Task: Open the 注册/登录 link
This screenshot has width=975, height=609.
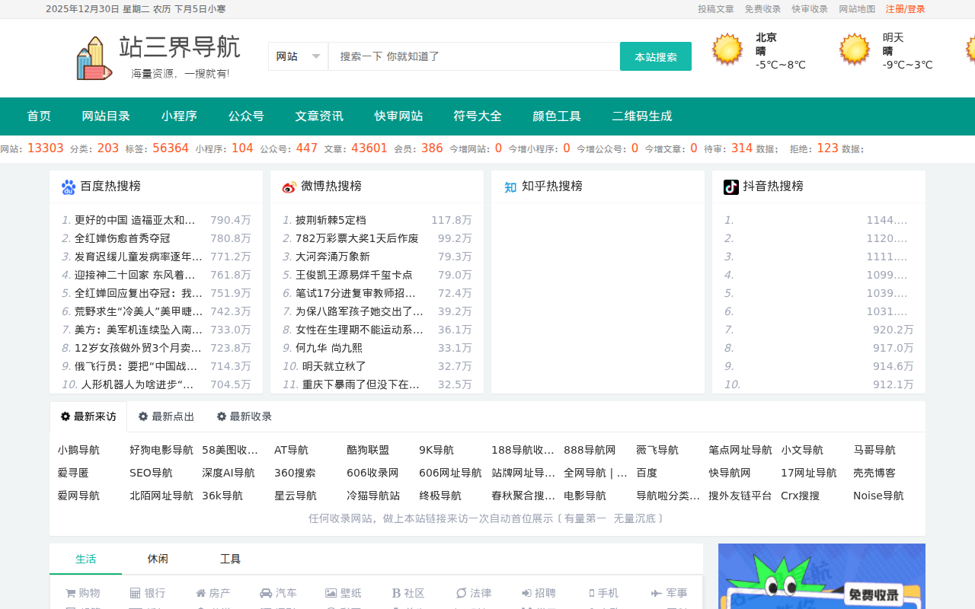Action: tap(905, 8)
